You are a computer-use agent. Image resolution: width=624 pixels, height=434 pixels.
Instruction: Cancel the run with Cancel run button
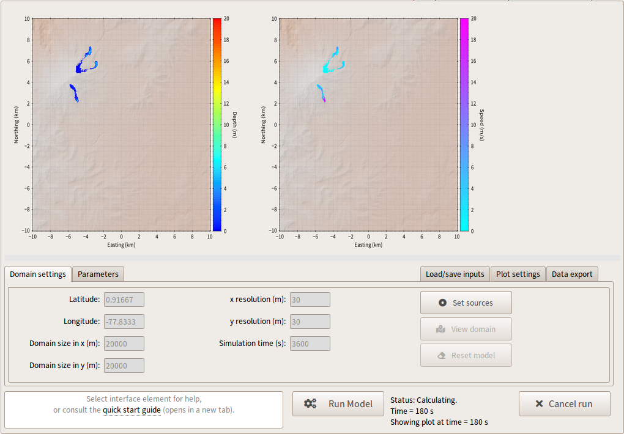[x=564, y=403]
